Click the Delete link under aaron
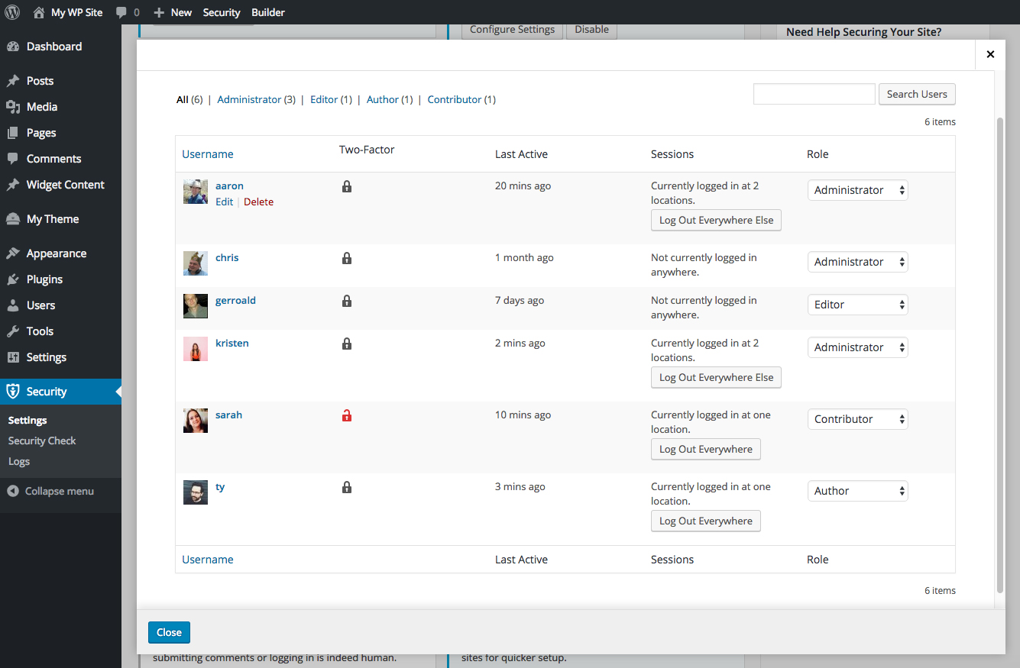1020x668 pixels. tap(258, 202)
